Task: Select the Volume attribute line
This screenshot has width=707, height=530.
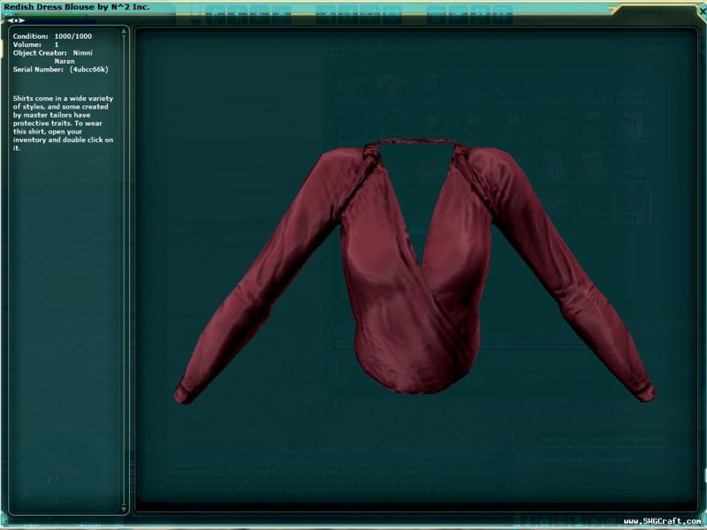Action: pyautogui.click(x=37, y=44)
